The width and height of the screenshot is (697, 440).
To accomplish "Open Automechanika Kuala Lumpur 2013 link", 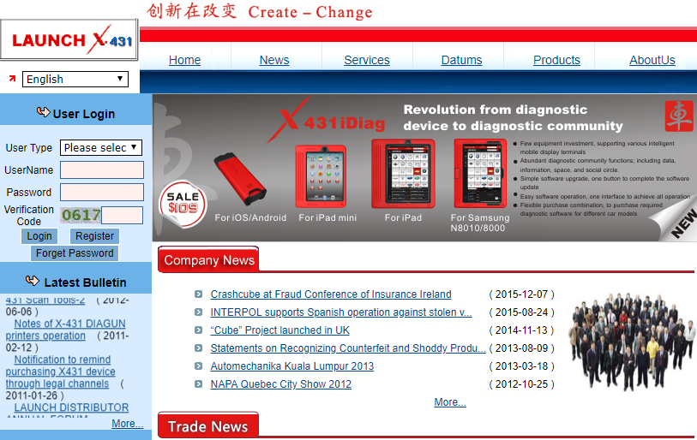I will tap(292, 366).
